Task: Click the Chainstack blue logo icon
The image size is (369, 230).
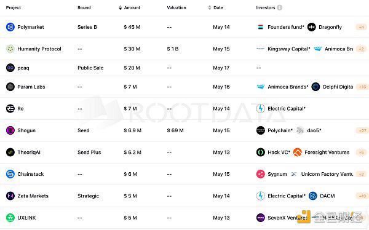Action: point(10,174)
